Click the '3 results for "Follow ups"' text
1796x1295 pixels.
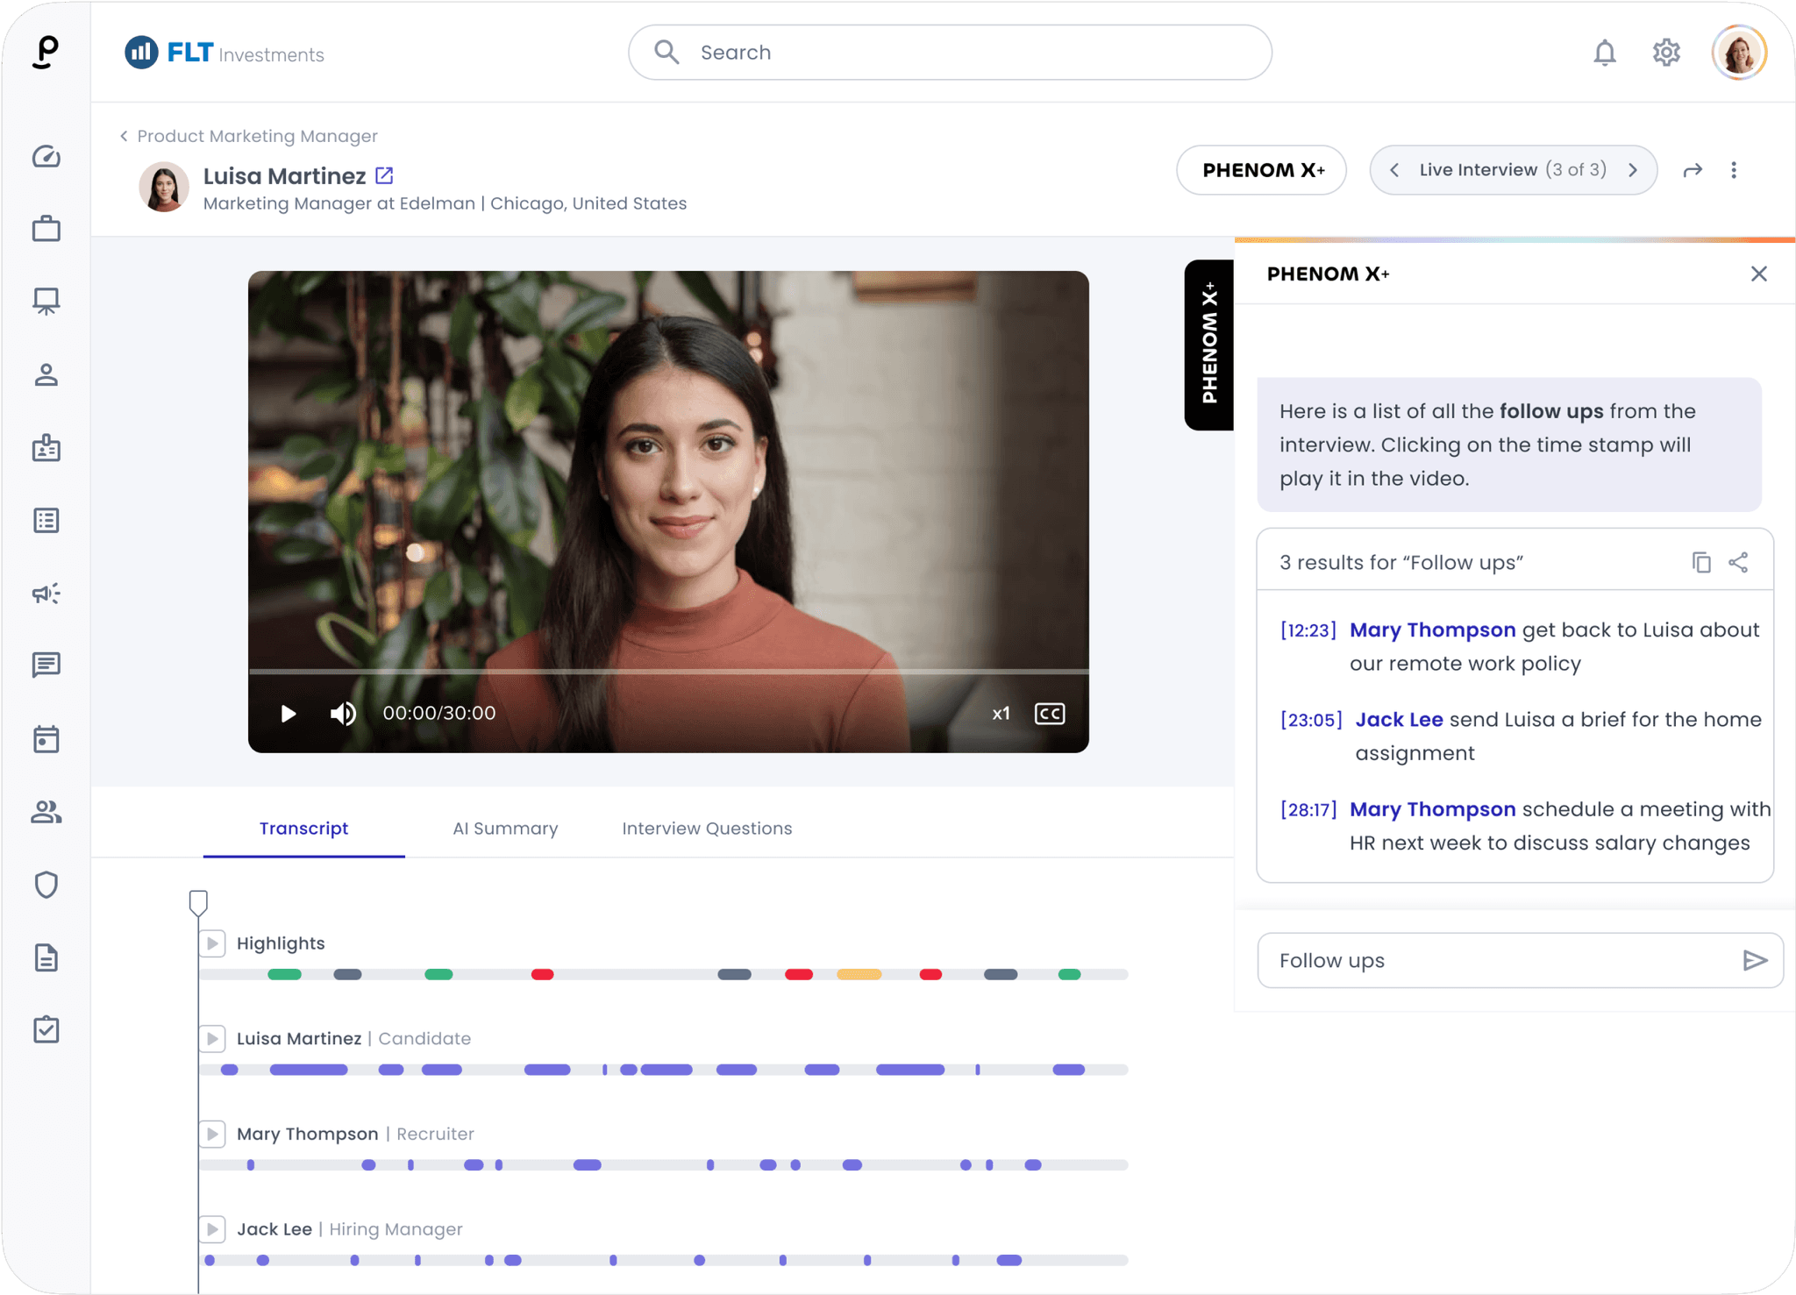point(1400,562)
